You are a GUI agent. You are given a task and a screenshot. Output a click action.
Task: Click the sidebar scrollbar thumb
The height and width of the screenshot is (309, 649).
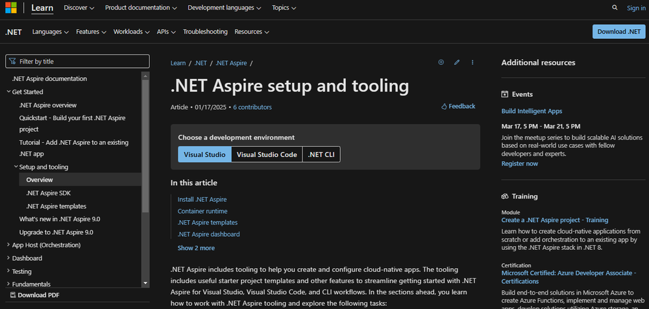(x=145, y=146)
